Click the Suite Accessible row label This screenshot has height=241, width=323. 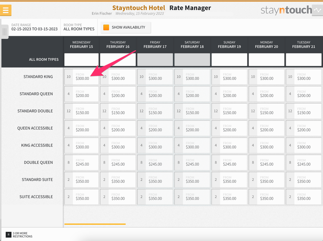pos(36,197)
